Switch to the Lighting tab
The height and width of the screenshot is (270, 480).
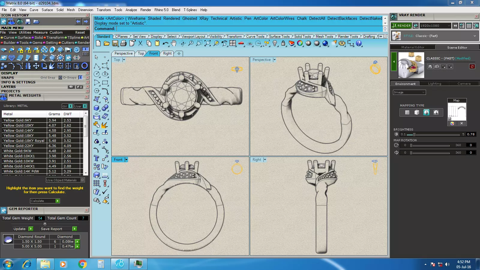[x=434, y=84]
